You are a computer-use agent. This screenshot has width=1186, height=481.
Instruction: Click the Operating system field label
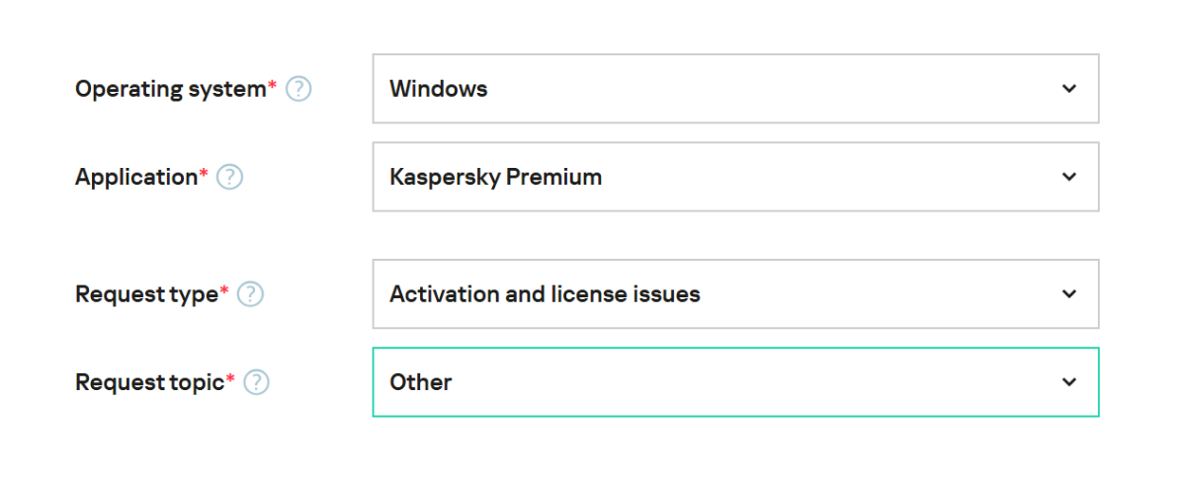[171, 89]
